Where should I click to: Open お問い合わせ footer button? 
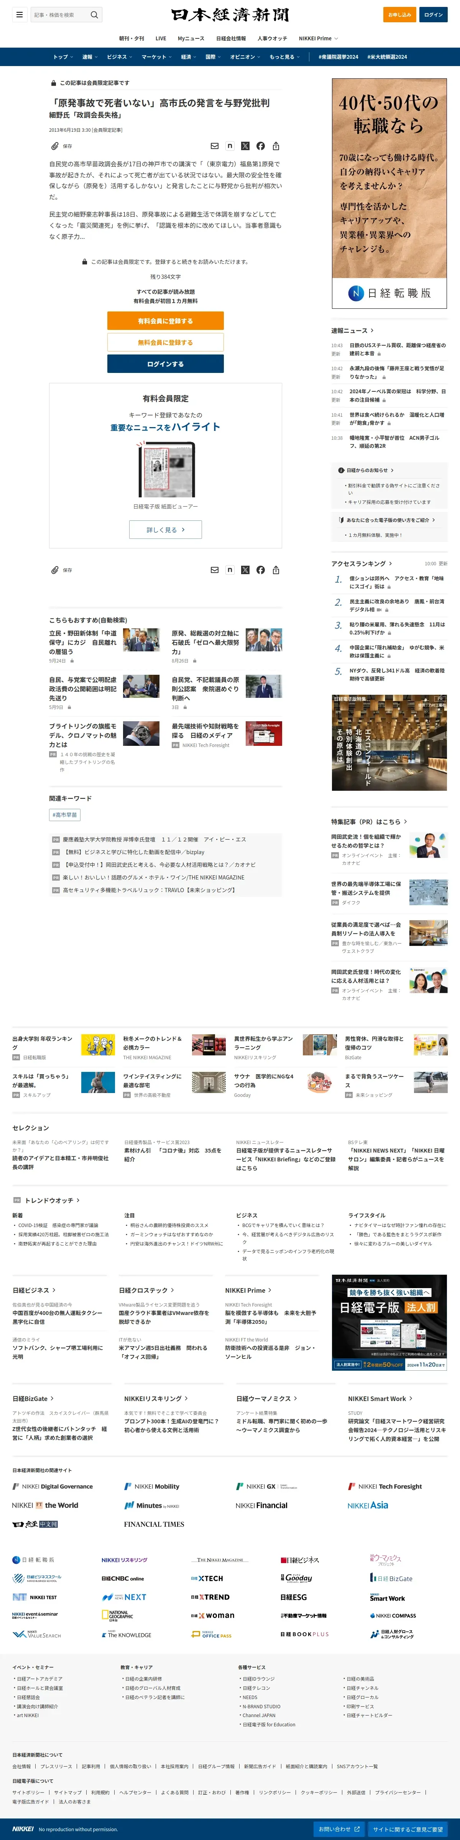(339, 1828)
